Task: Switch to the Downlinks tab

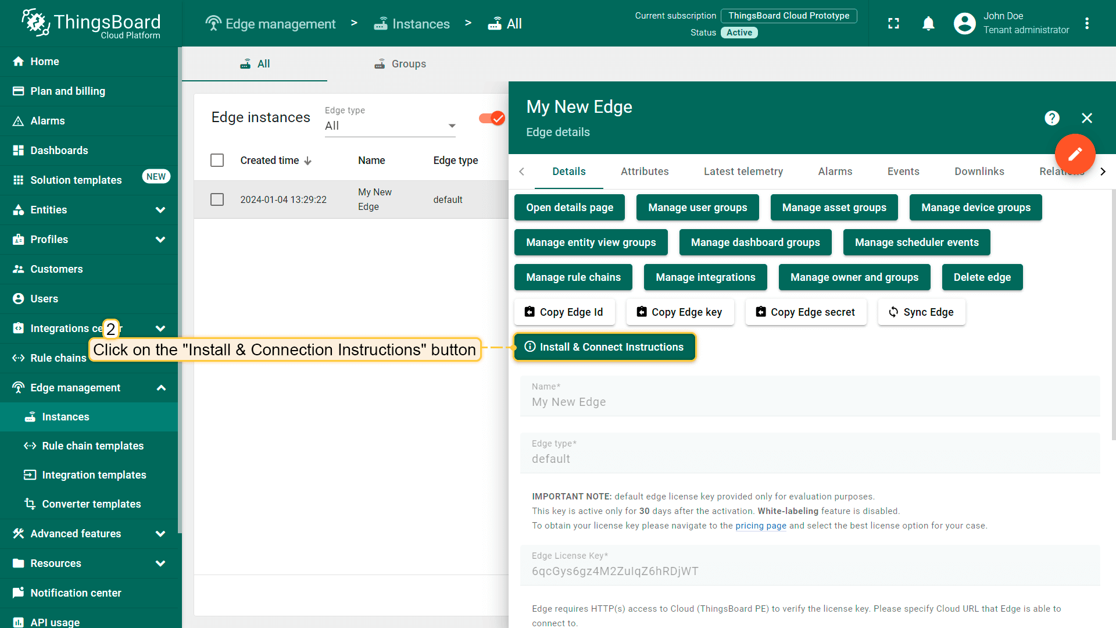Action: pos(979,172)
